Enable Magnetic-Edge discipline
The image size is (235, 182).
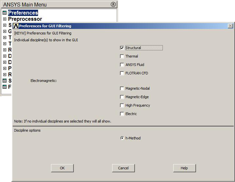click(122, 97)
